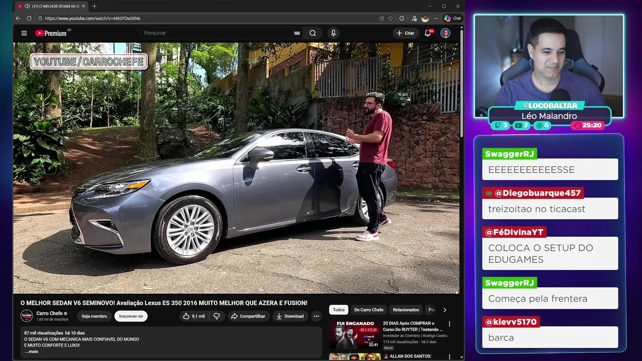Open options for ALLAN DOS SANTOS video
Viewport: 642px width, 361px height.
pos(449,356)
